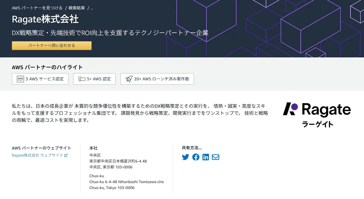Image resolution: width=364 pixels, height=199 pixels.
Task: Click the 5+ AWS 認定 highlight card
Action: (94, 79)
